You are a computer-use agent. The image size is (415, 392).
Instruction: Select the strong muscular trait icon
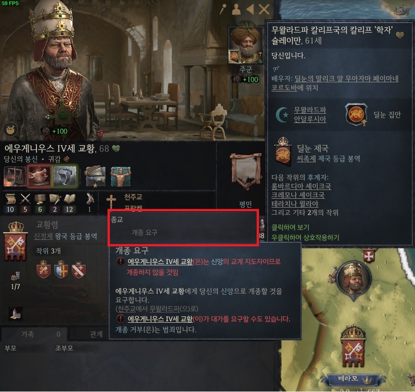point(120,177)
